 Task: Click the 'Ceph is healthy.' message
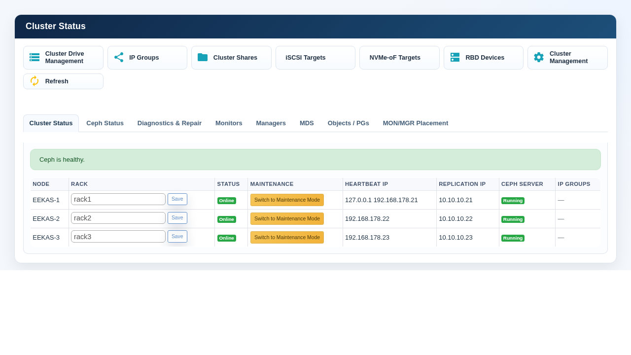[x=62, y=160]
